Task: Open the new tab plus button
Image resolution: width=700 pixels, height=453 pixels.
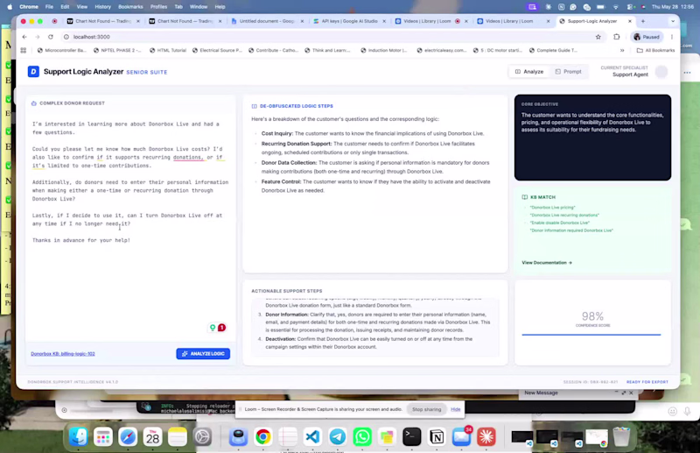Action: coord(643,21)
